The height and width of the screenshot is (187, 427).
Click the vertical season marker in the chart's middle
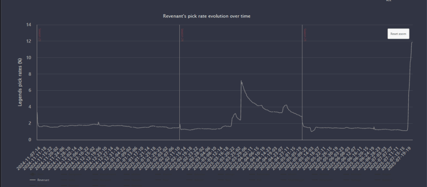[179, 83]
